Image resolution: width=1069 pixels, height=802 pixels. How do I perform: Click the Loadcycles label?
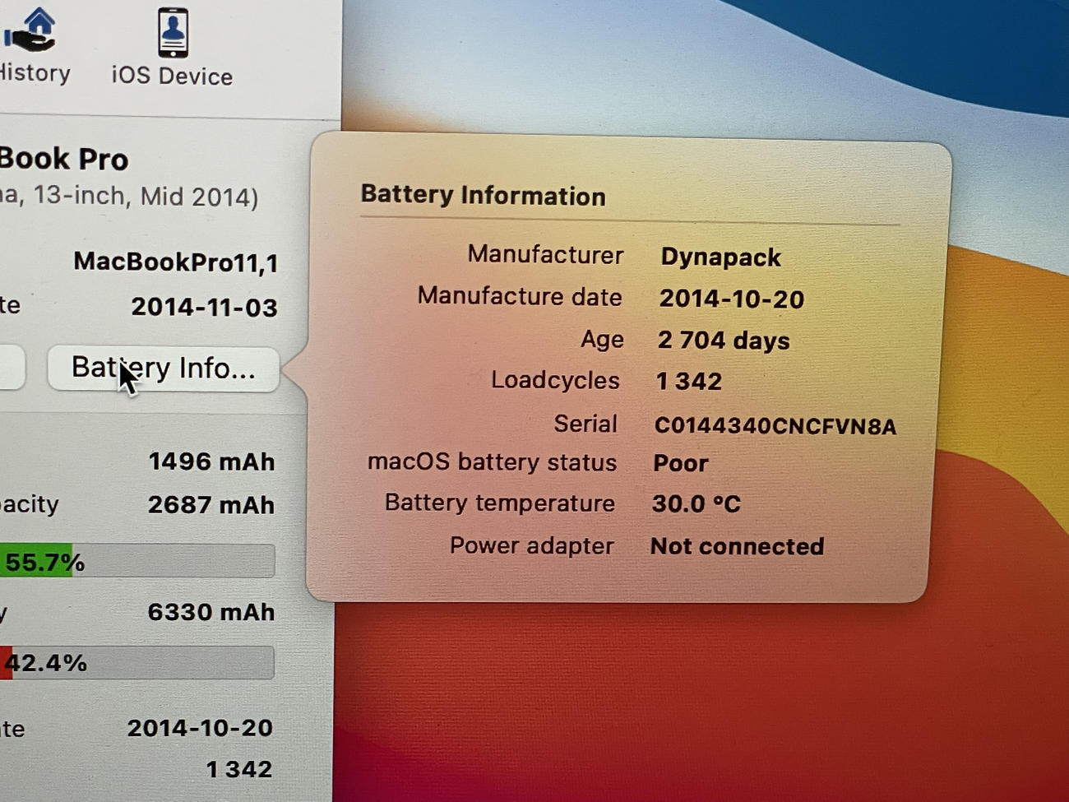click(555, 380)
